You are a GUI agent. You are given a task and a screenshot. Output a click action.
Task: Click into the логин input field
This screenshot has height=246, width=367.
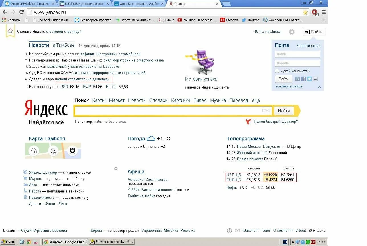pyautogui.click(x=297, y=54)
